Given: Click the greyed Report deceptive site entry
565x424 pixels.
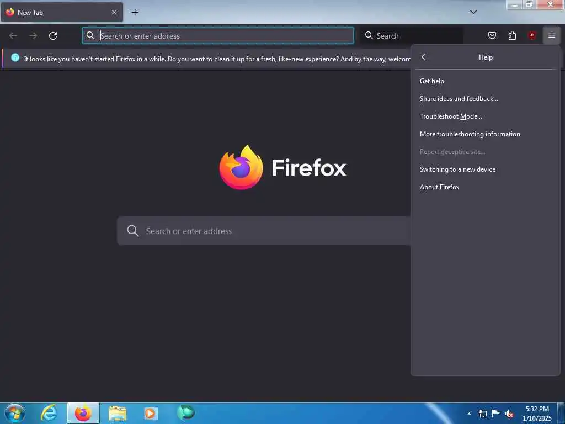Looking at the screenshot, I should (x=485, y=152).
